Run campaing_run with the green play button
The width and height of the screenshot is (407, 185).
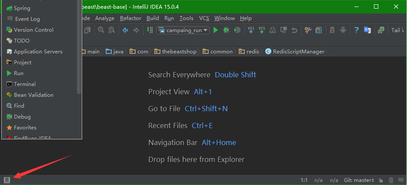click(x=215, y=30)
